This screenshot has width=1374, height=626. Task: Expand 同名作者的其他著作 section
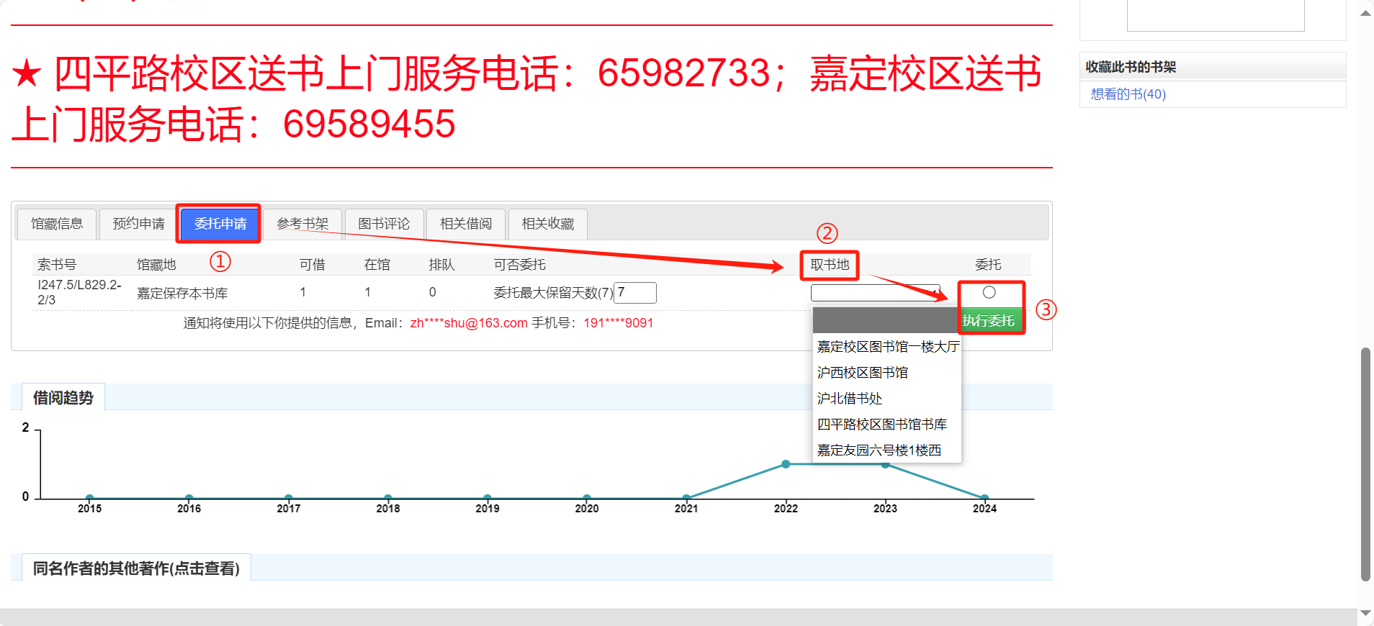tap(136, 568)
